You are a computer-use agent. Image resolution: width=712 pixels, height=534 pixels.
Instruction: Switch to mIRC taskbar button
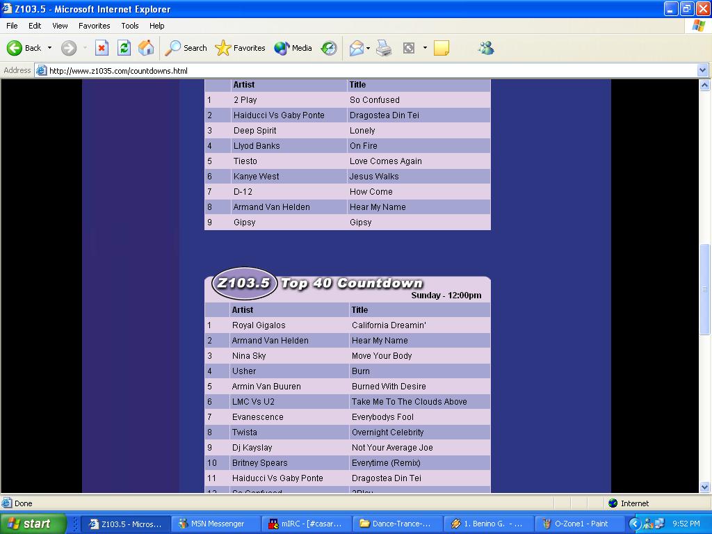307,524
